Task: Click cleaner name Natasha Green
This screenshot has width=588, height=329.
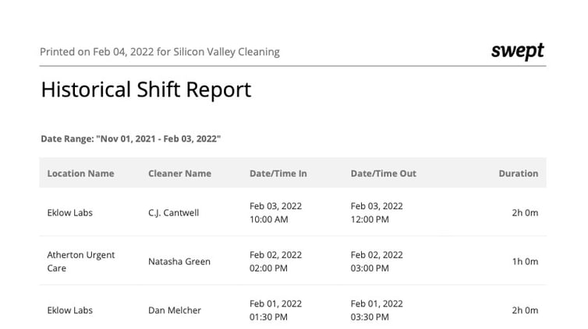Action: pyautogui.click(x=179, y=261)
